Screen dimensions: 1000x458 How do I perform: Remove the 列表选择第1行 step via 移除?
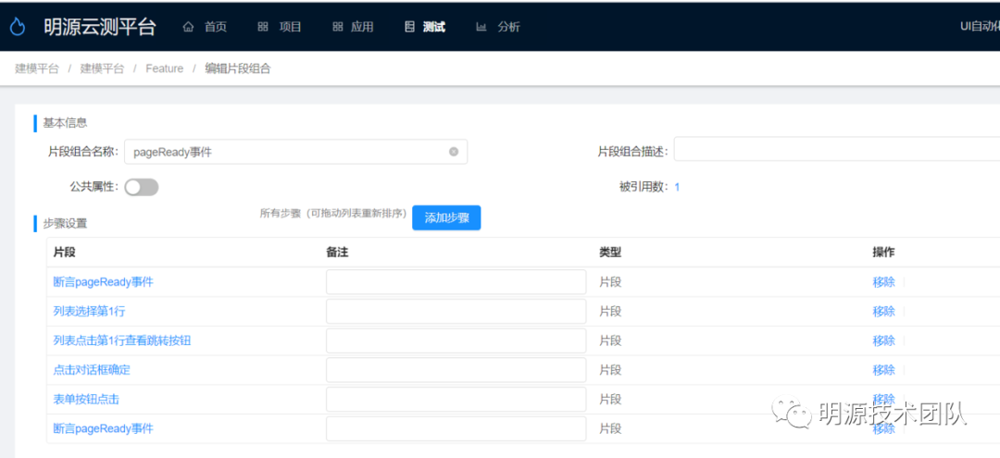tap(884, 312)
